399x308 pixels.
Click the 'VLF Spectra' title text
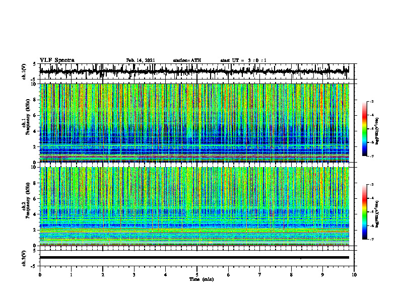click(57, 60)
